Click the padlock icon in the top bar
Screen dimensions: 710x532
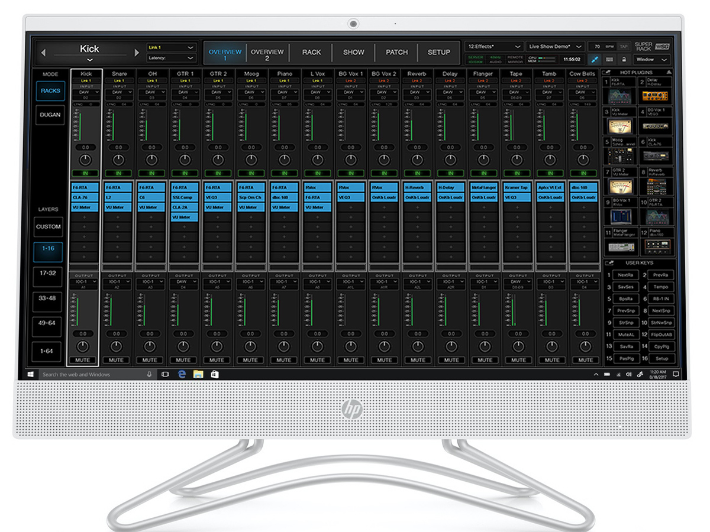(624, 58)
